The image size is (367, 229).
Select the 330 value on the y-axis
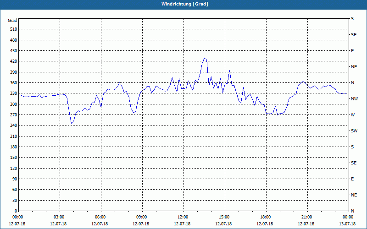pyautogui.click(x=14, y=93)
